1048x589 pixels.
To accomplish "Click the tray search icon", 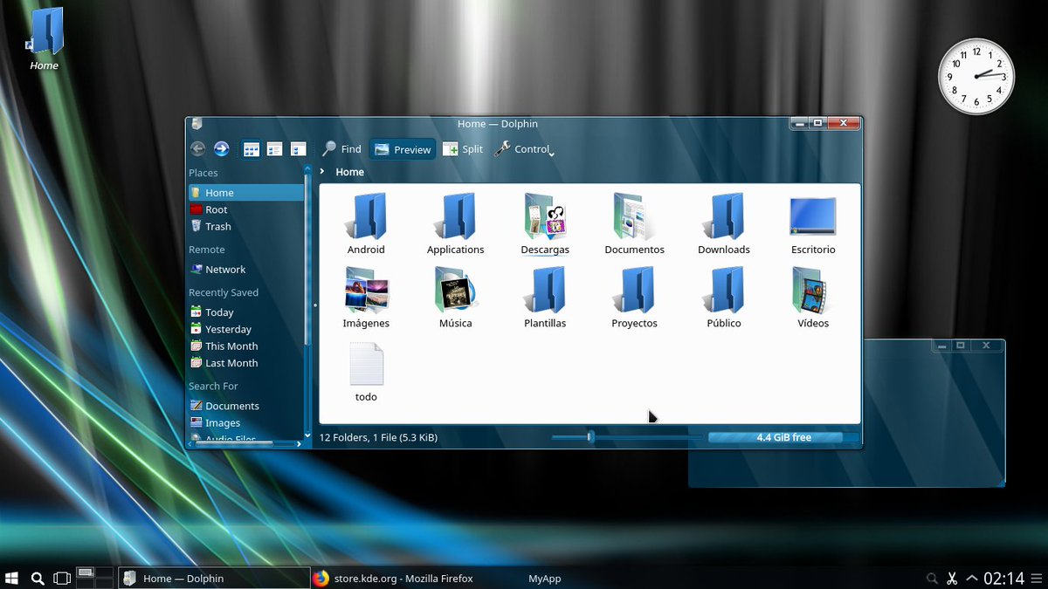I will pos(932,578).
